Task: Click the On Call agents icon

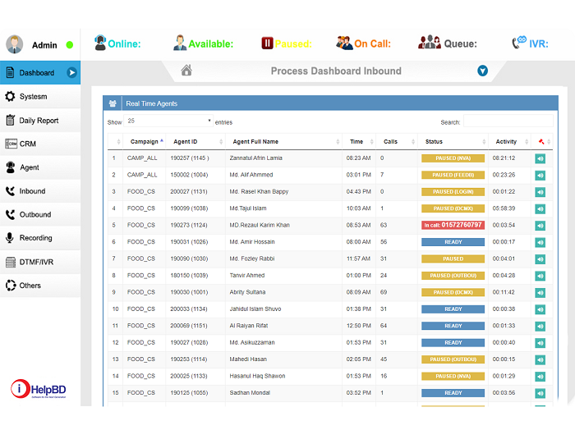Action: [x=344, y=43]
